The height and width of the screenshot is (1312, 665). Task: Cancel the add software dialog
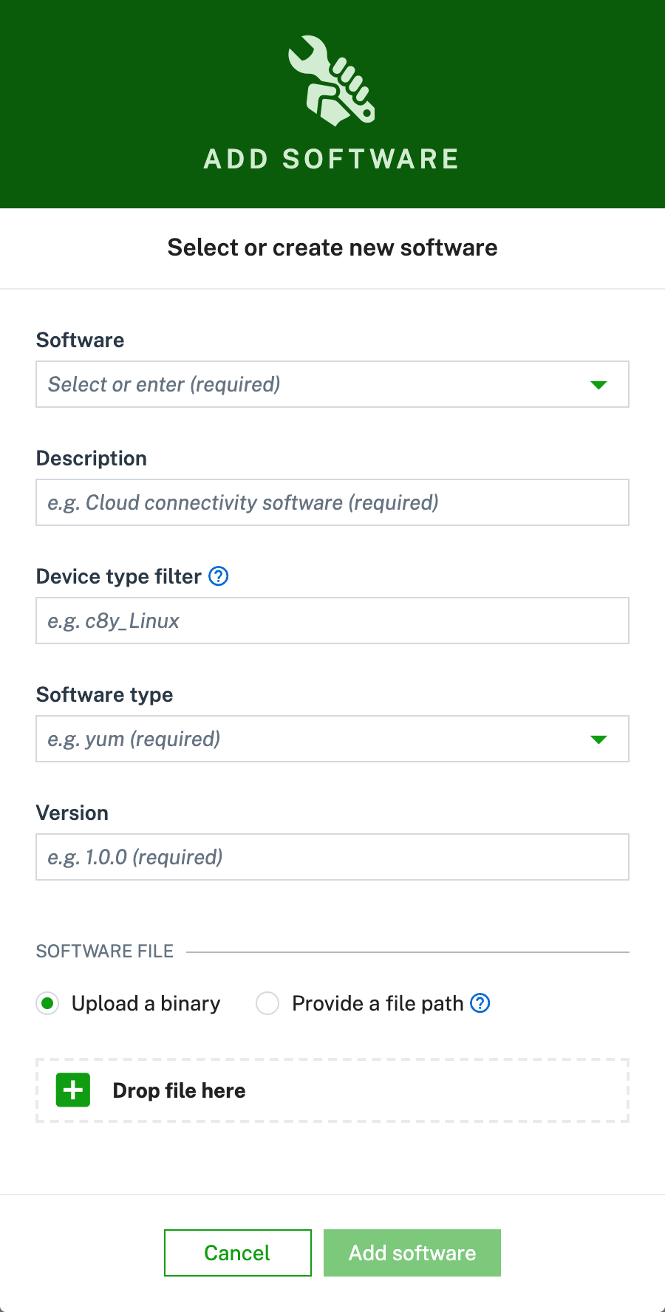[238, 1253]
